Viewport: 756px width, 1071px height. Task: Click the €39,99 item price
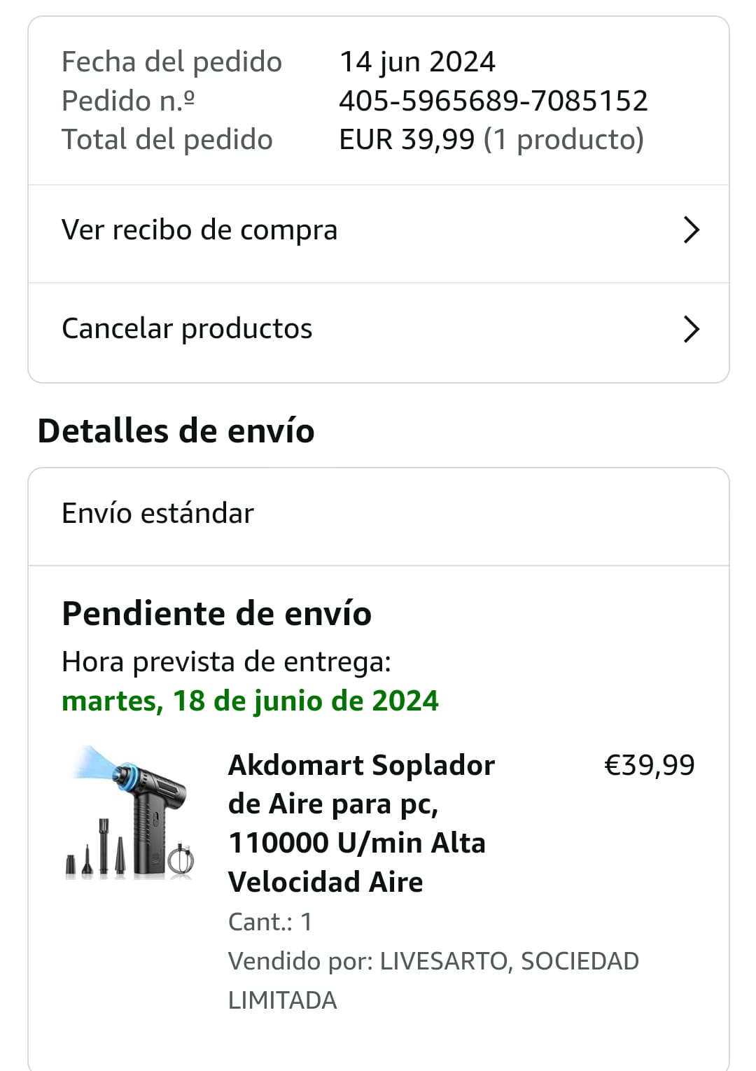(x=649, y=765)
